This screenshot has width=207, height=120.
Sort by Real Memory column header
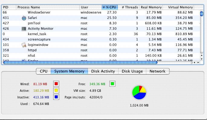[x=151, y=7]
